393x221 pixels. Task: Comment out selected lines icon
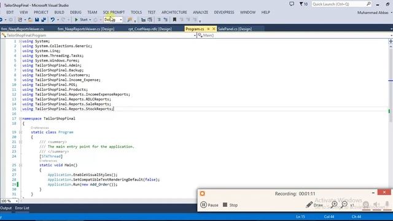tap(159, 20)
